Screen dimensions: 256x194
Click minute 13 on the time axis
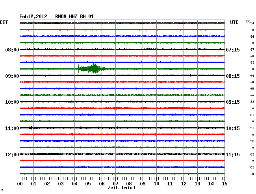tap(197, 184)
